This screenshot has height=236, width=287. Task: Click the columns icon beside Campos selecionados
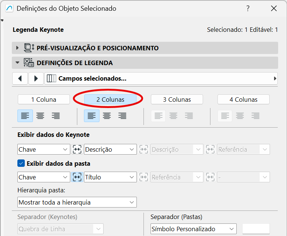coord(51,78)
